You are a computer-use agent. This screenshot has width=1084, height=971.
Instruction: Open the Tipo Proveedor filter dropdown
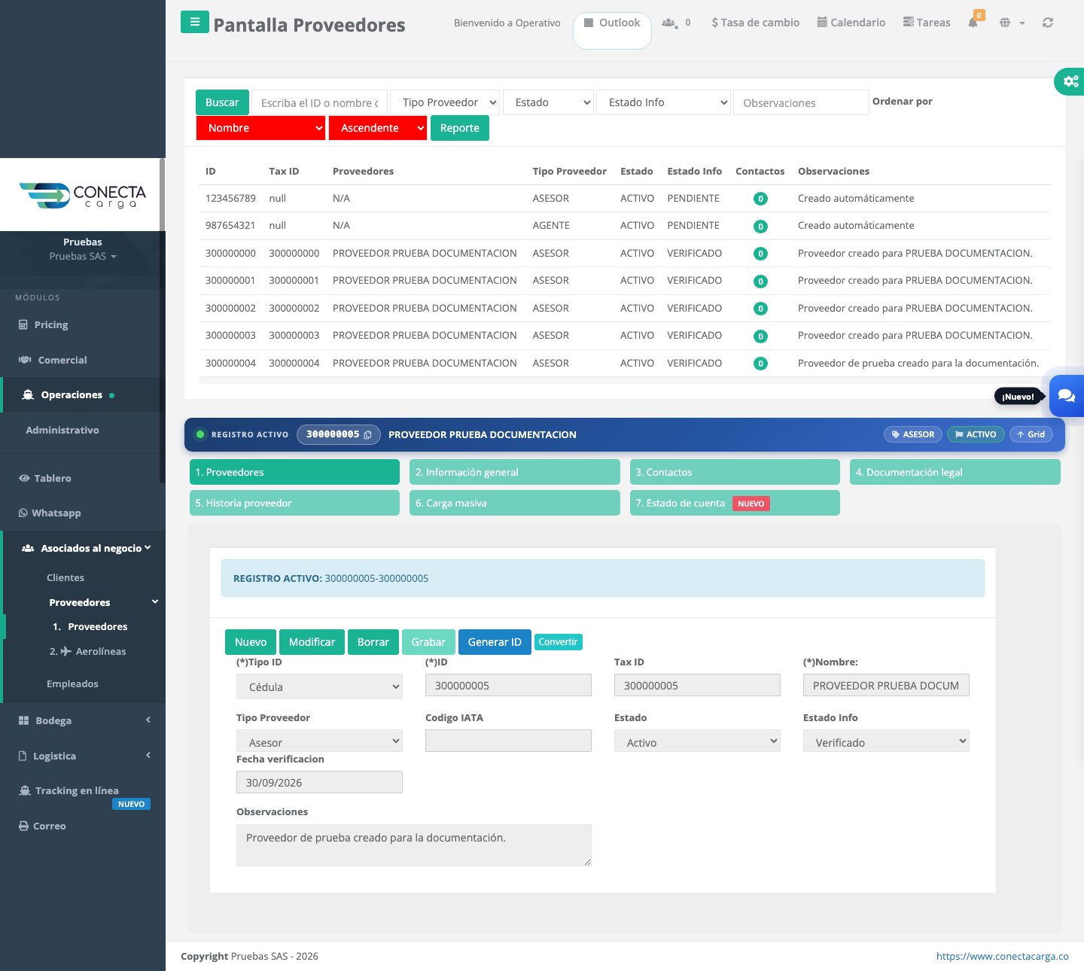click(446, 102)
